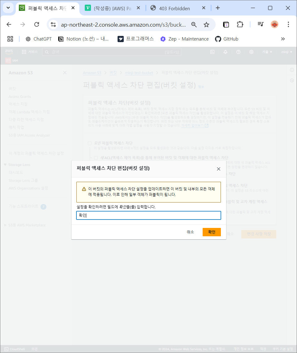Click the Amazon S3 breadcrumb link
The height and width of the screenshot is (353, 297).
92,73
